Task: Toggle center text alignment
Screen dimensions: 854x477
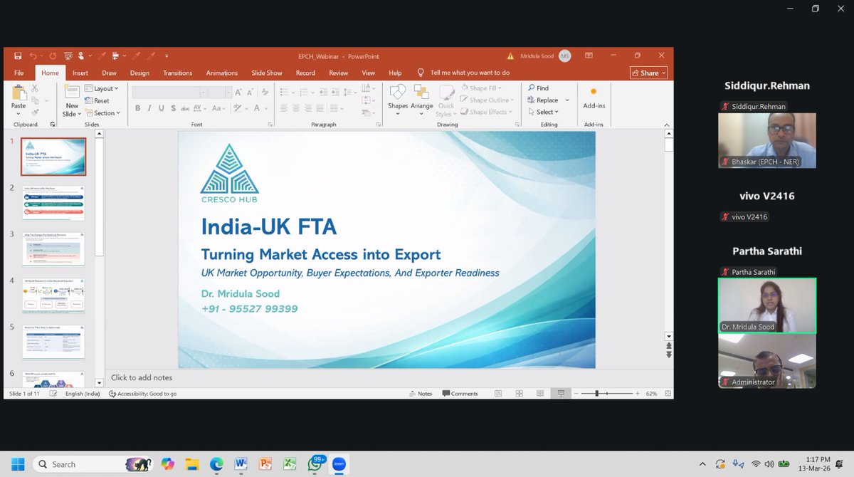Action: coord(296,108)
